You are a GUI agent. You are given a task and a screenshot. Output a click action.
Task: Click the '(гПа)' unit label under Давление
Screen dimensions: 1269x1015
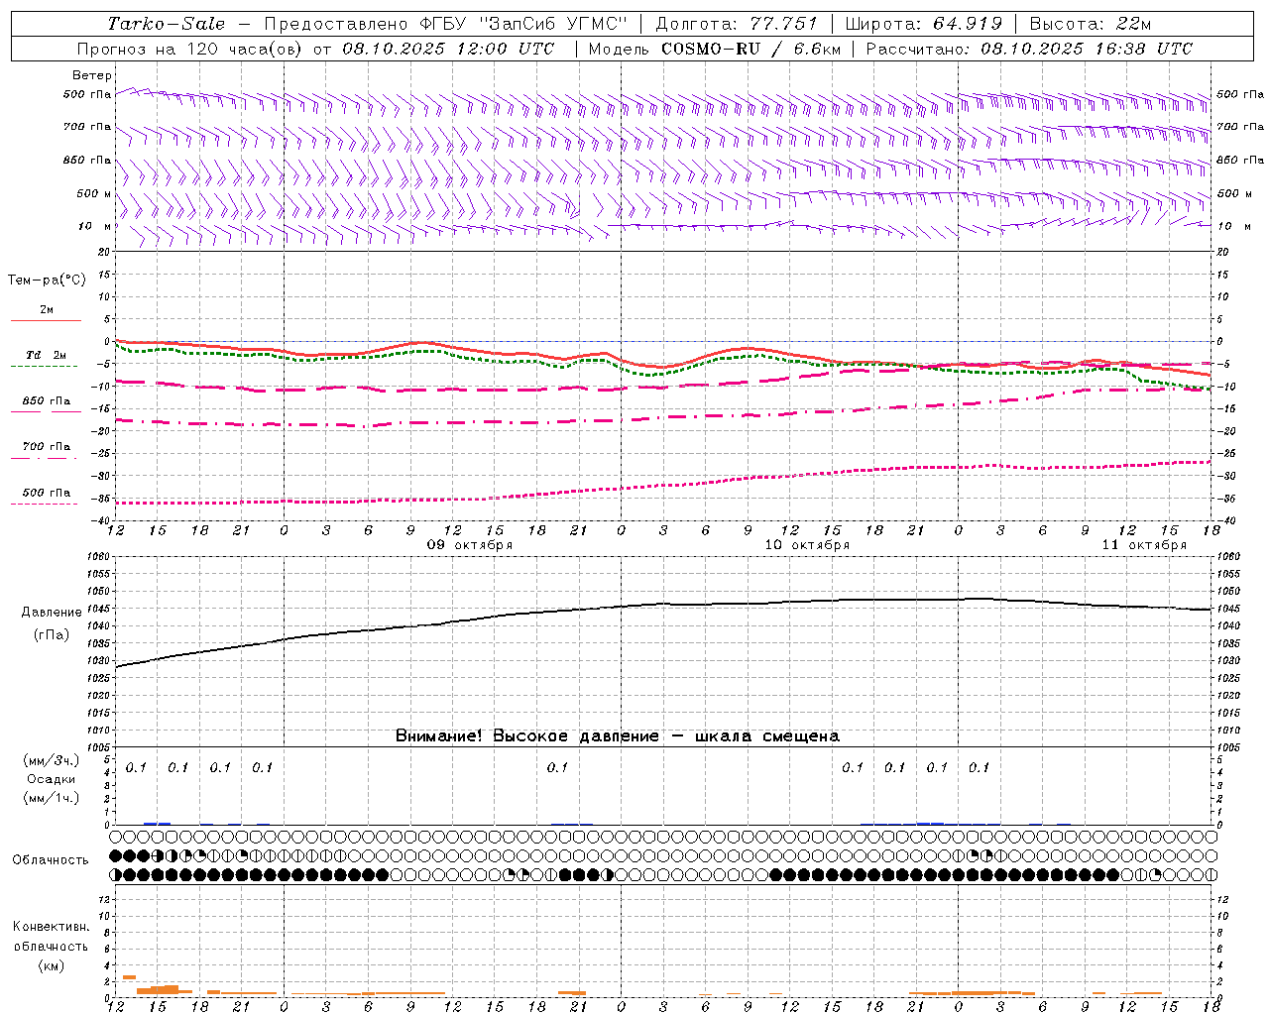52,635
